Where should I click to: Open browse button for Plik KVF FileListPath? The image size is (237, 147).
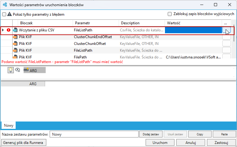(x=226, y=50)
